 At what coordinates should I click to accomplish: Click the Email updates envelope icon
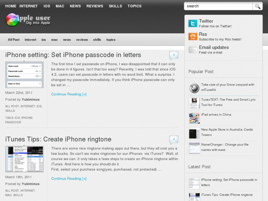[193, 50]
